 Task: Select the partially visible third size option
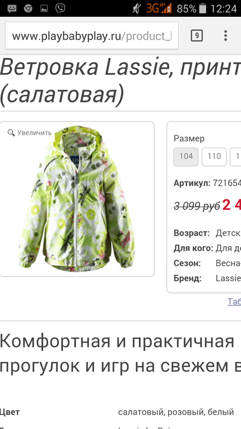click(x=235, y=157)
